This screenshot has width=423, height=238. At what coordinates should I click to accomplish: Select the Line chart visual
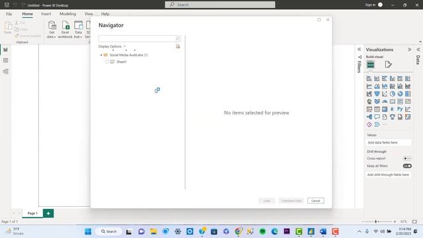(369, 86)
